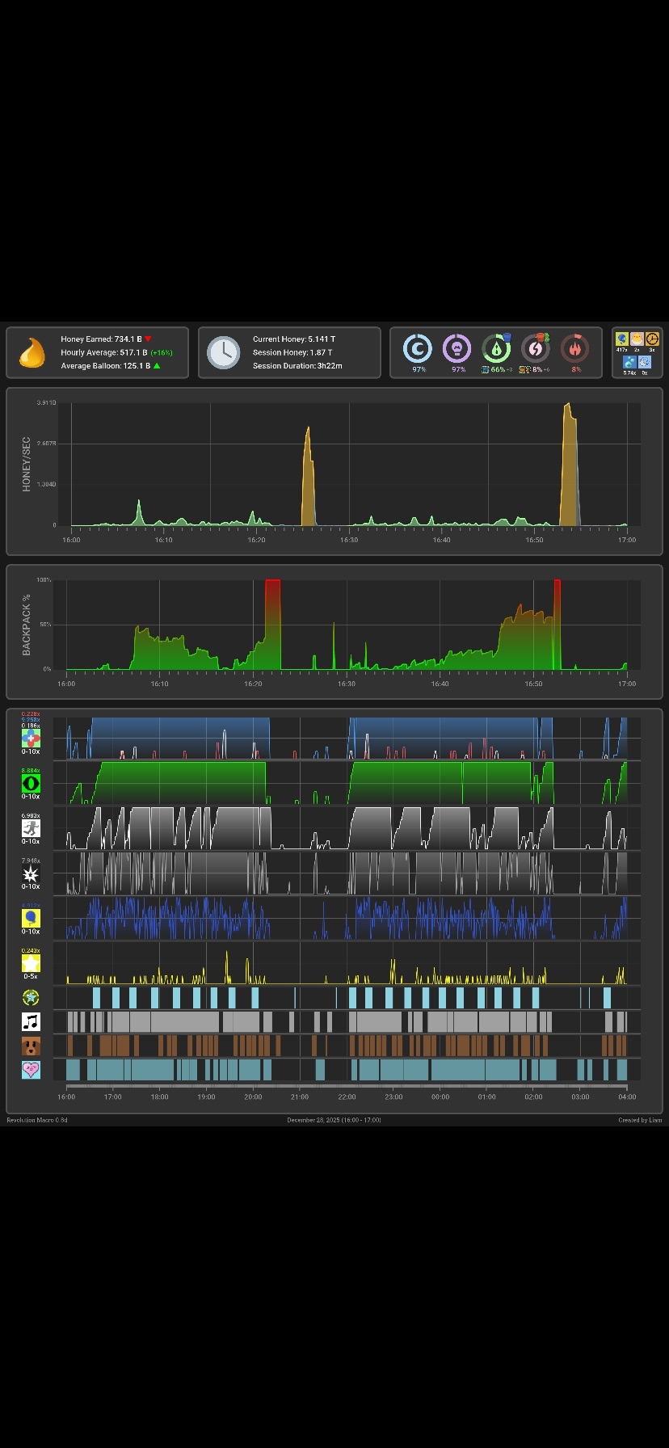Click the '0-5x' range label
This screenshot has width=669, height=1448.
(31, 977)
